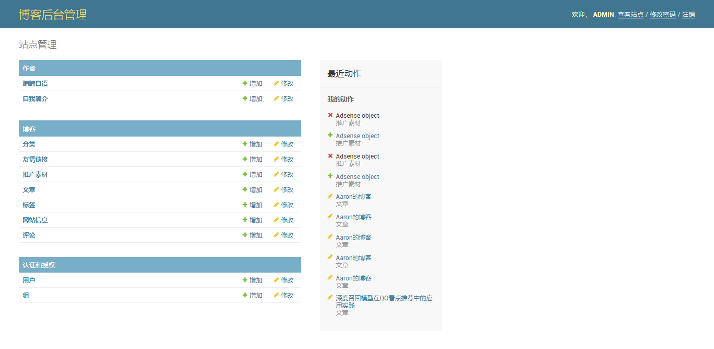Screen dimensions: 714x349
Task: Open the 友情链接 model link
Action: (35, 159)
